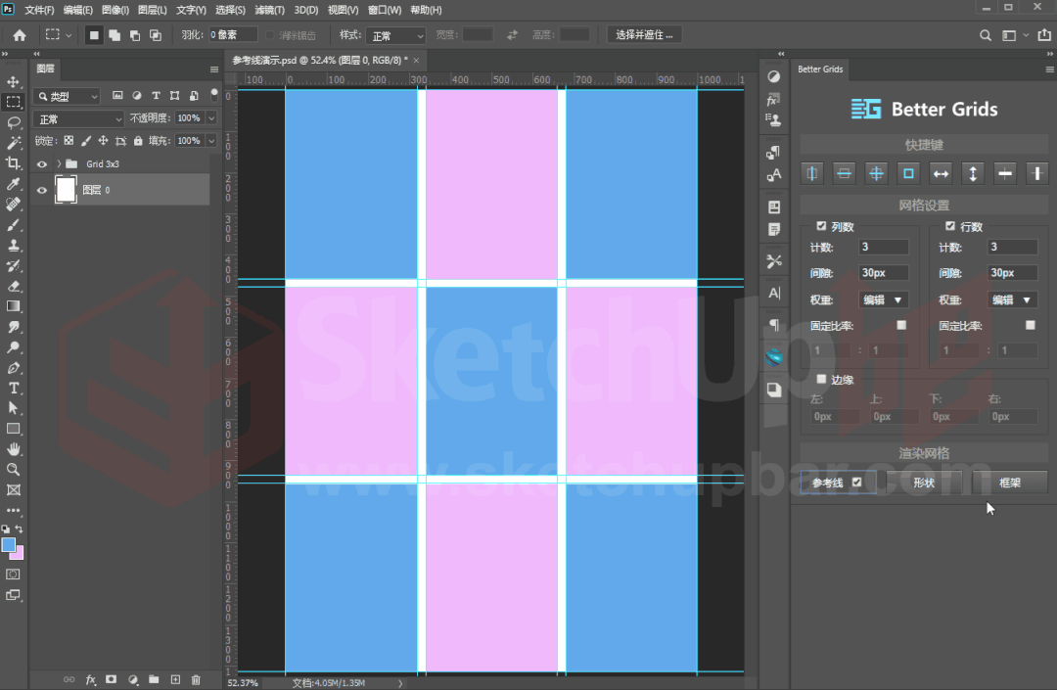The image size is (1057, 690).
Task: Hide 图层 0 layer
Action: (x=42, y=190)
